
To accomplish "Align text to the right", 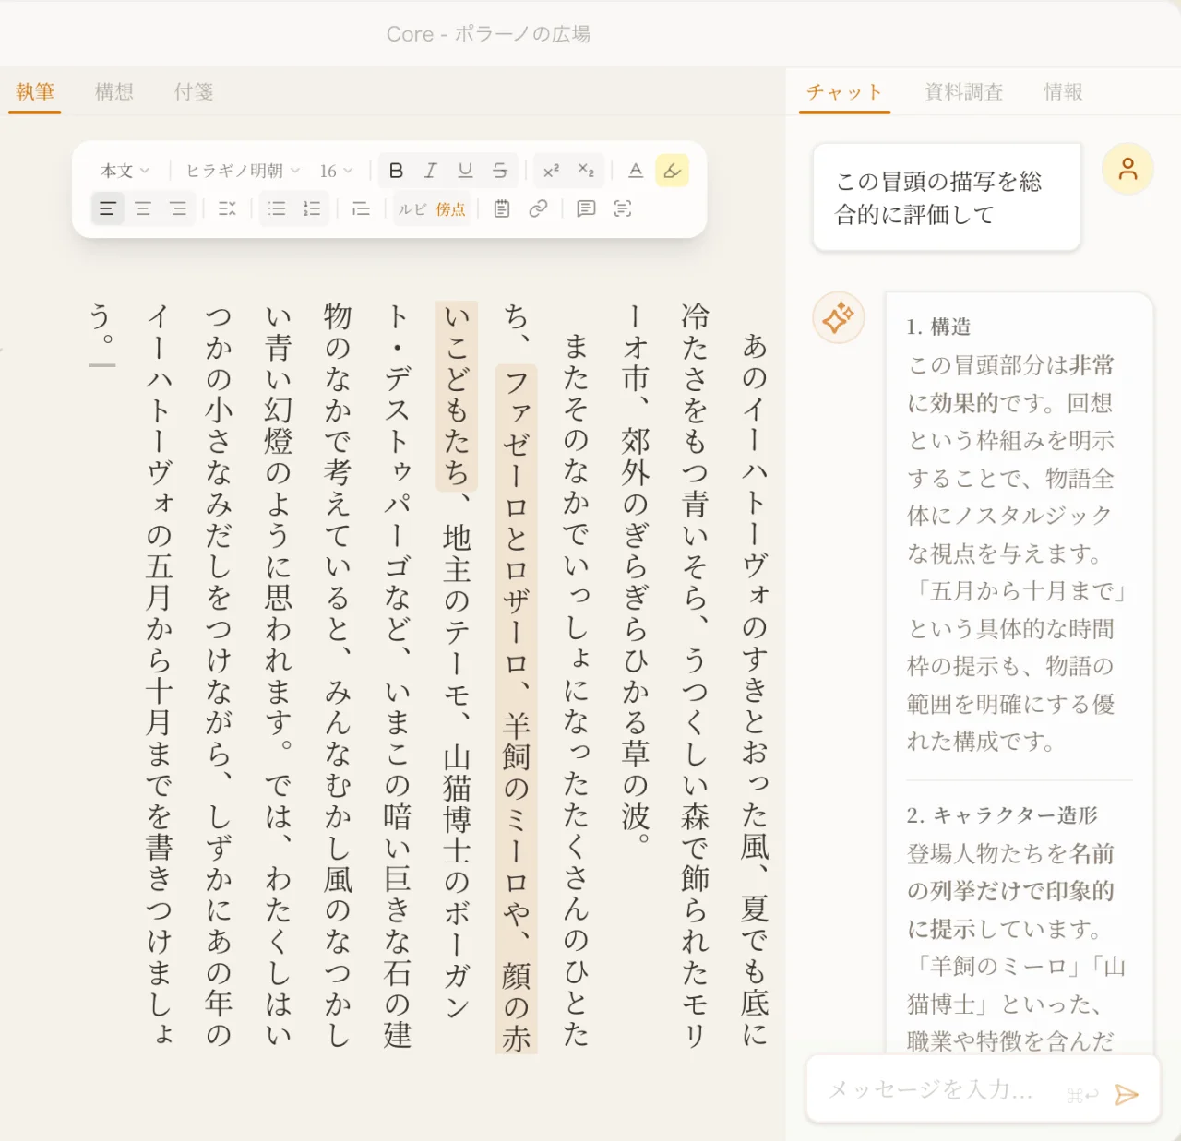I will click(177, 208).
